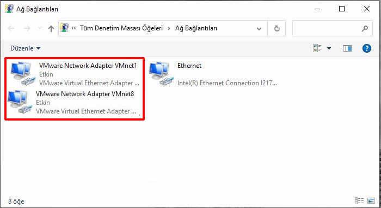This screenshot has height=208, width=381.
Task: Expand the address bar history dropdown
Action: click(x=259, y=29)
